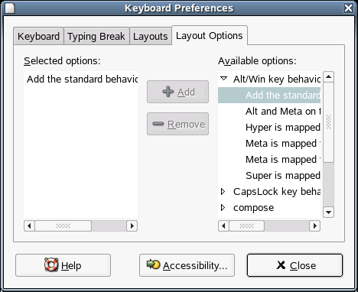The height and width of the screenshot is (292, 358).
Task: Click the vertical scrollbar thumb in available options
Action: [x=328, y=122]
